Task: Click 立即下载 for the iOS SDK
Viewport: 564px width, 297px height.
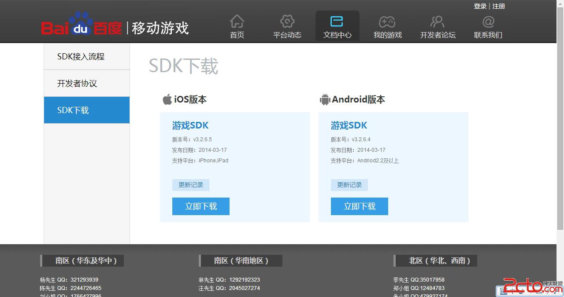Action: pyautogui.click(x=201, y=206)
